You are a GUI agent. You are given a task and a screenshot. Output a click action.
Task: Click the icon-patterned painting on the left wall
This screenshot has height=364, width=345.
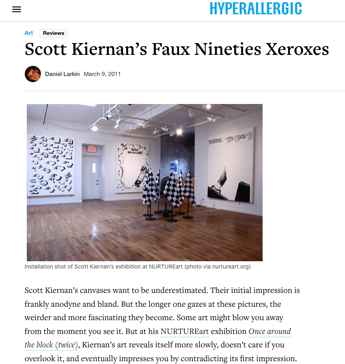51,165
